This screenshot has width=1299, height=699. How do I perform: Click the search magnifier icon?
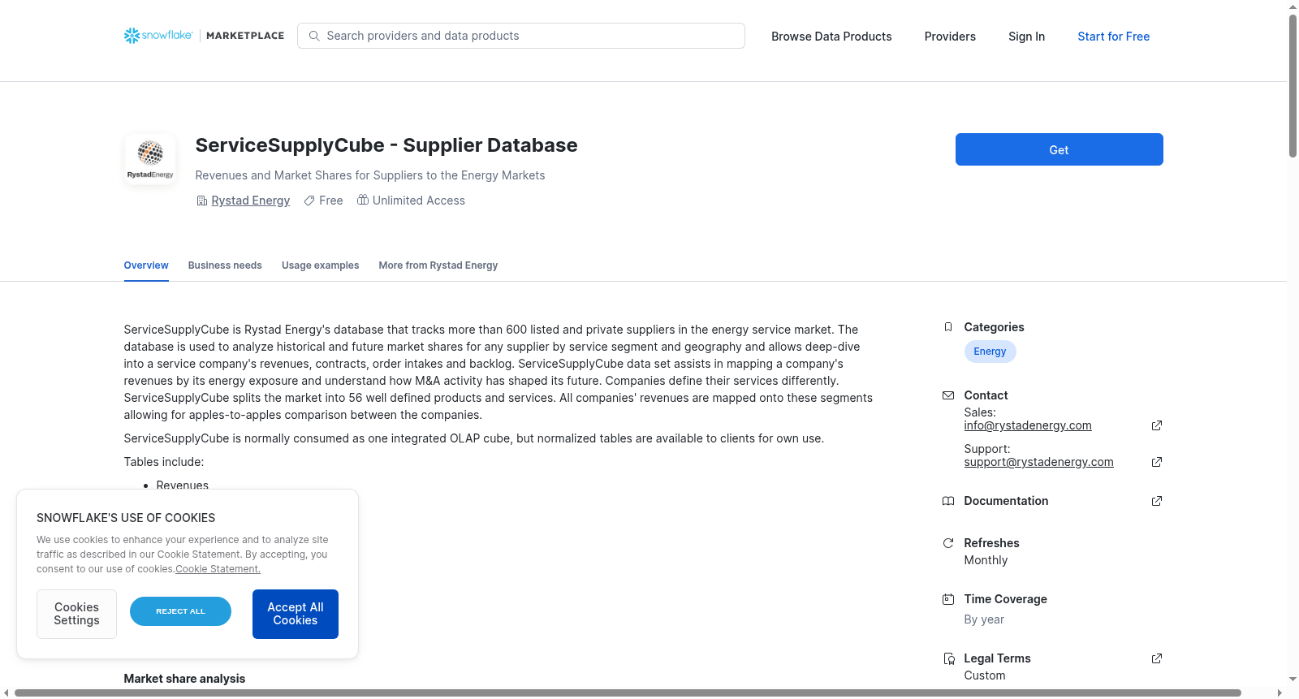[314, 36]
